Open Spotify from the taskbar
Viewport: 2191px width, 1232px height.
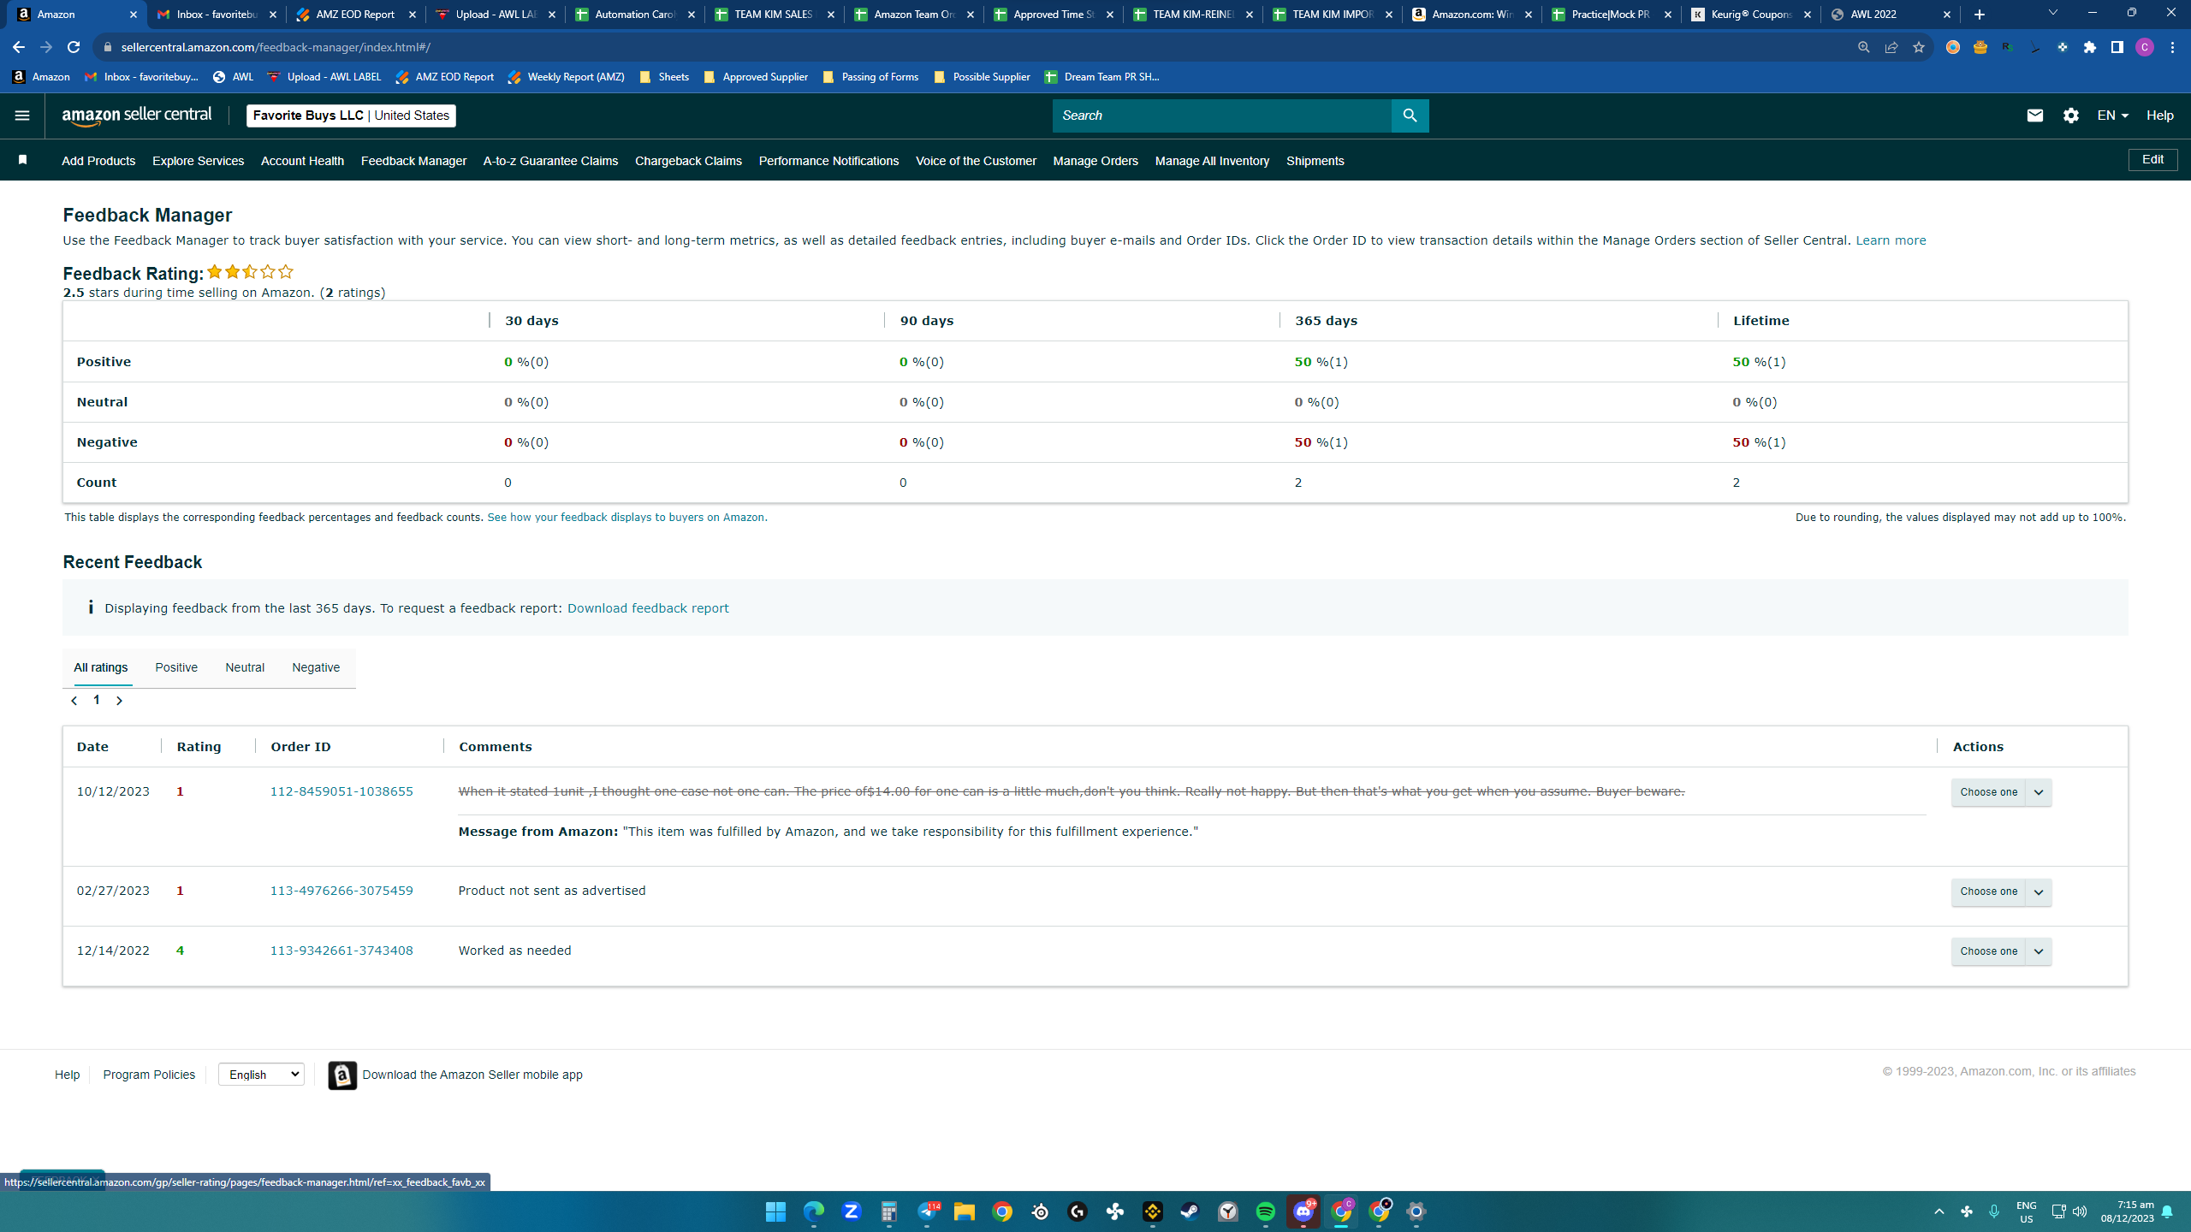point(1266,1211)
